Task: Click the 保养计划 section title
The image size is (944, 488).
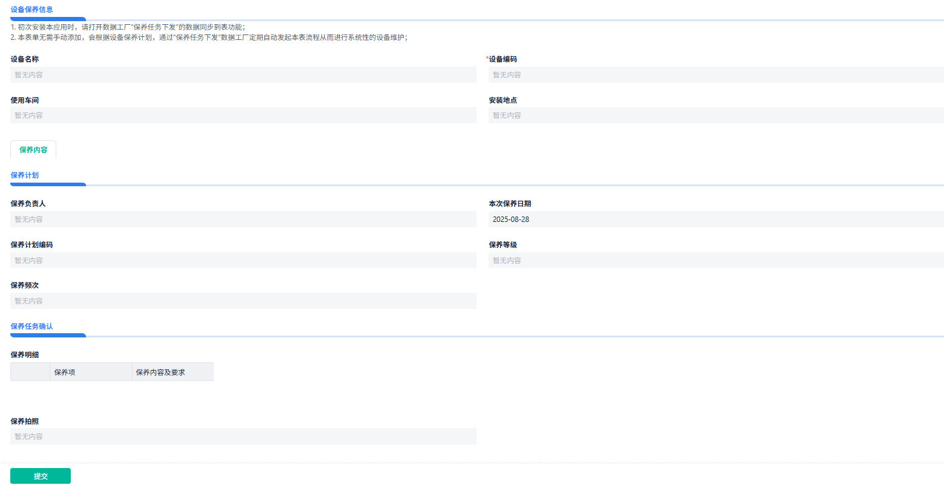Action: [x=25, y=175]
